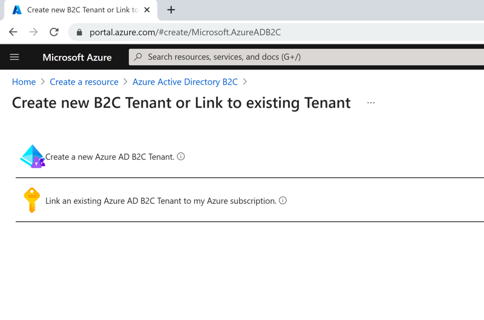
Task: Close the Create new B2C Tenant tab
Action: pyautogui.click(x=147, y=10)
